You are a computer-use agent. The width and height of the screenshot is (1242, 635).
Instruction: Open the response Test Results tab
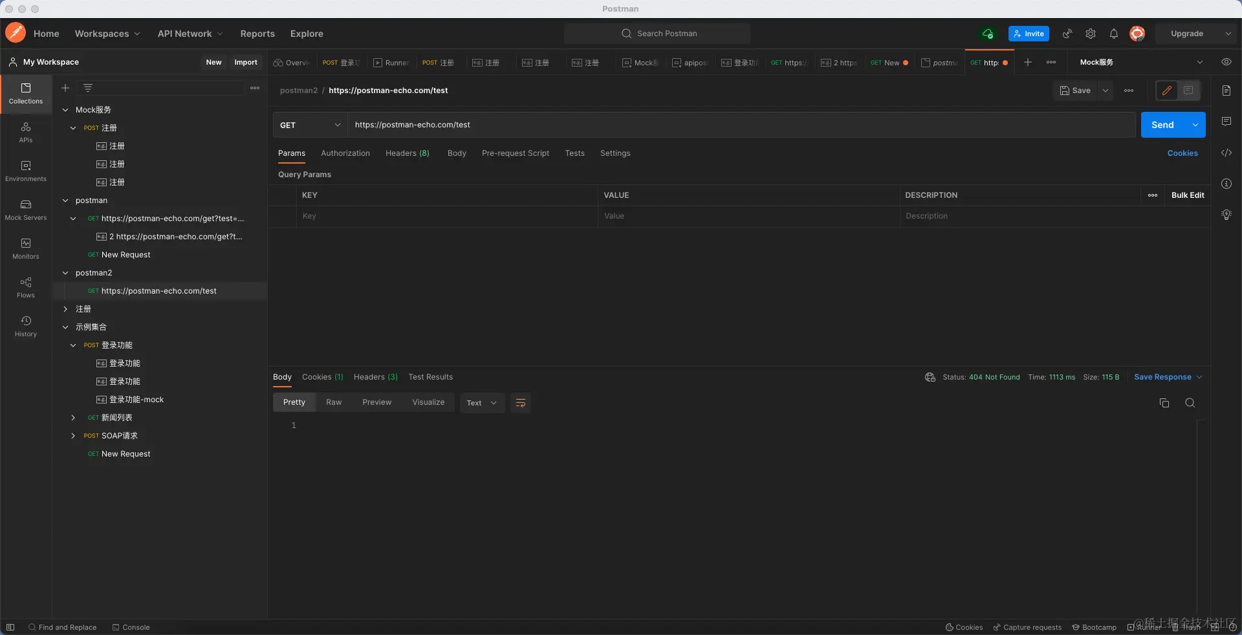430,377
